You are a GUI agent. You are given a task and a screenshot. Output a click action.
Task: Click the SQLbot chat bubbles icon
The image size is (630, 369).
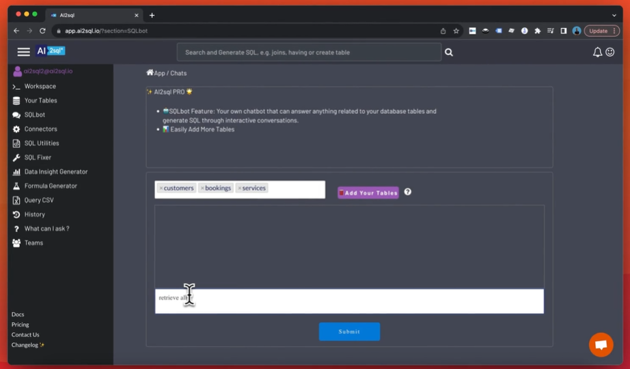pos(16,115)
